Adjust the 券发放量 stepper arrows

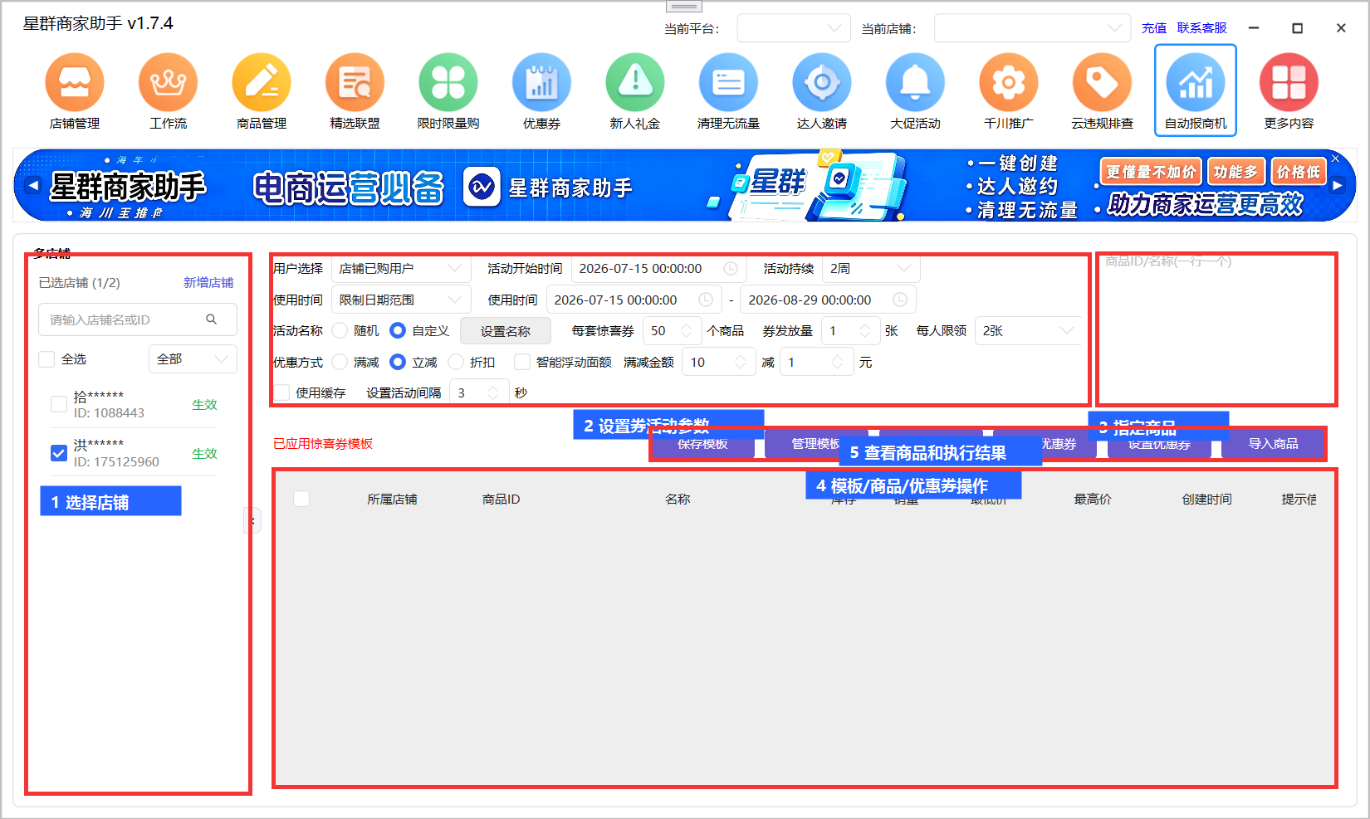click(864, 330)
